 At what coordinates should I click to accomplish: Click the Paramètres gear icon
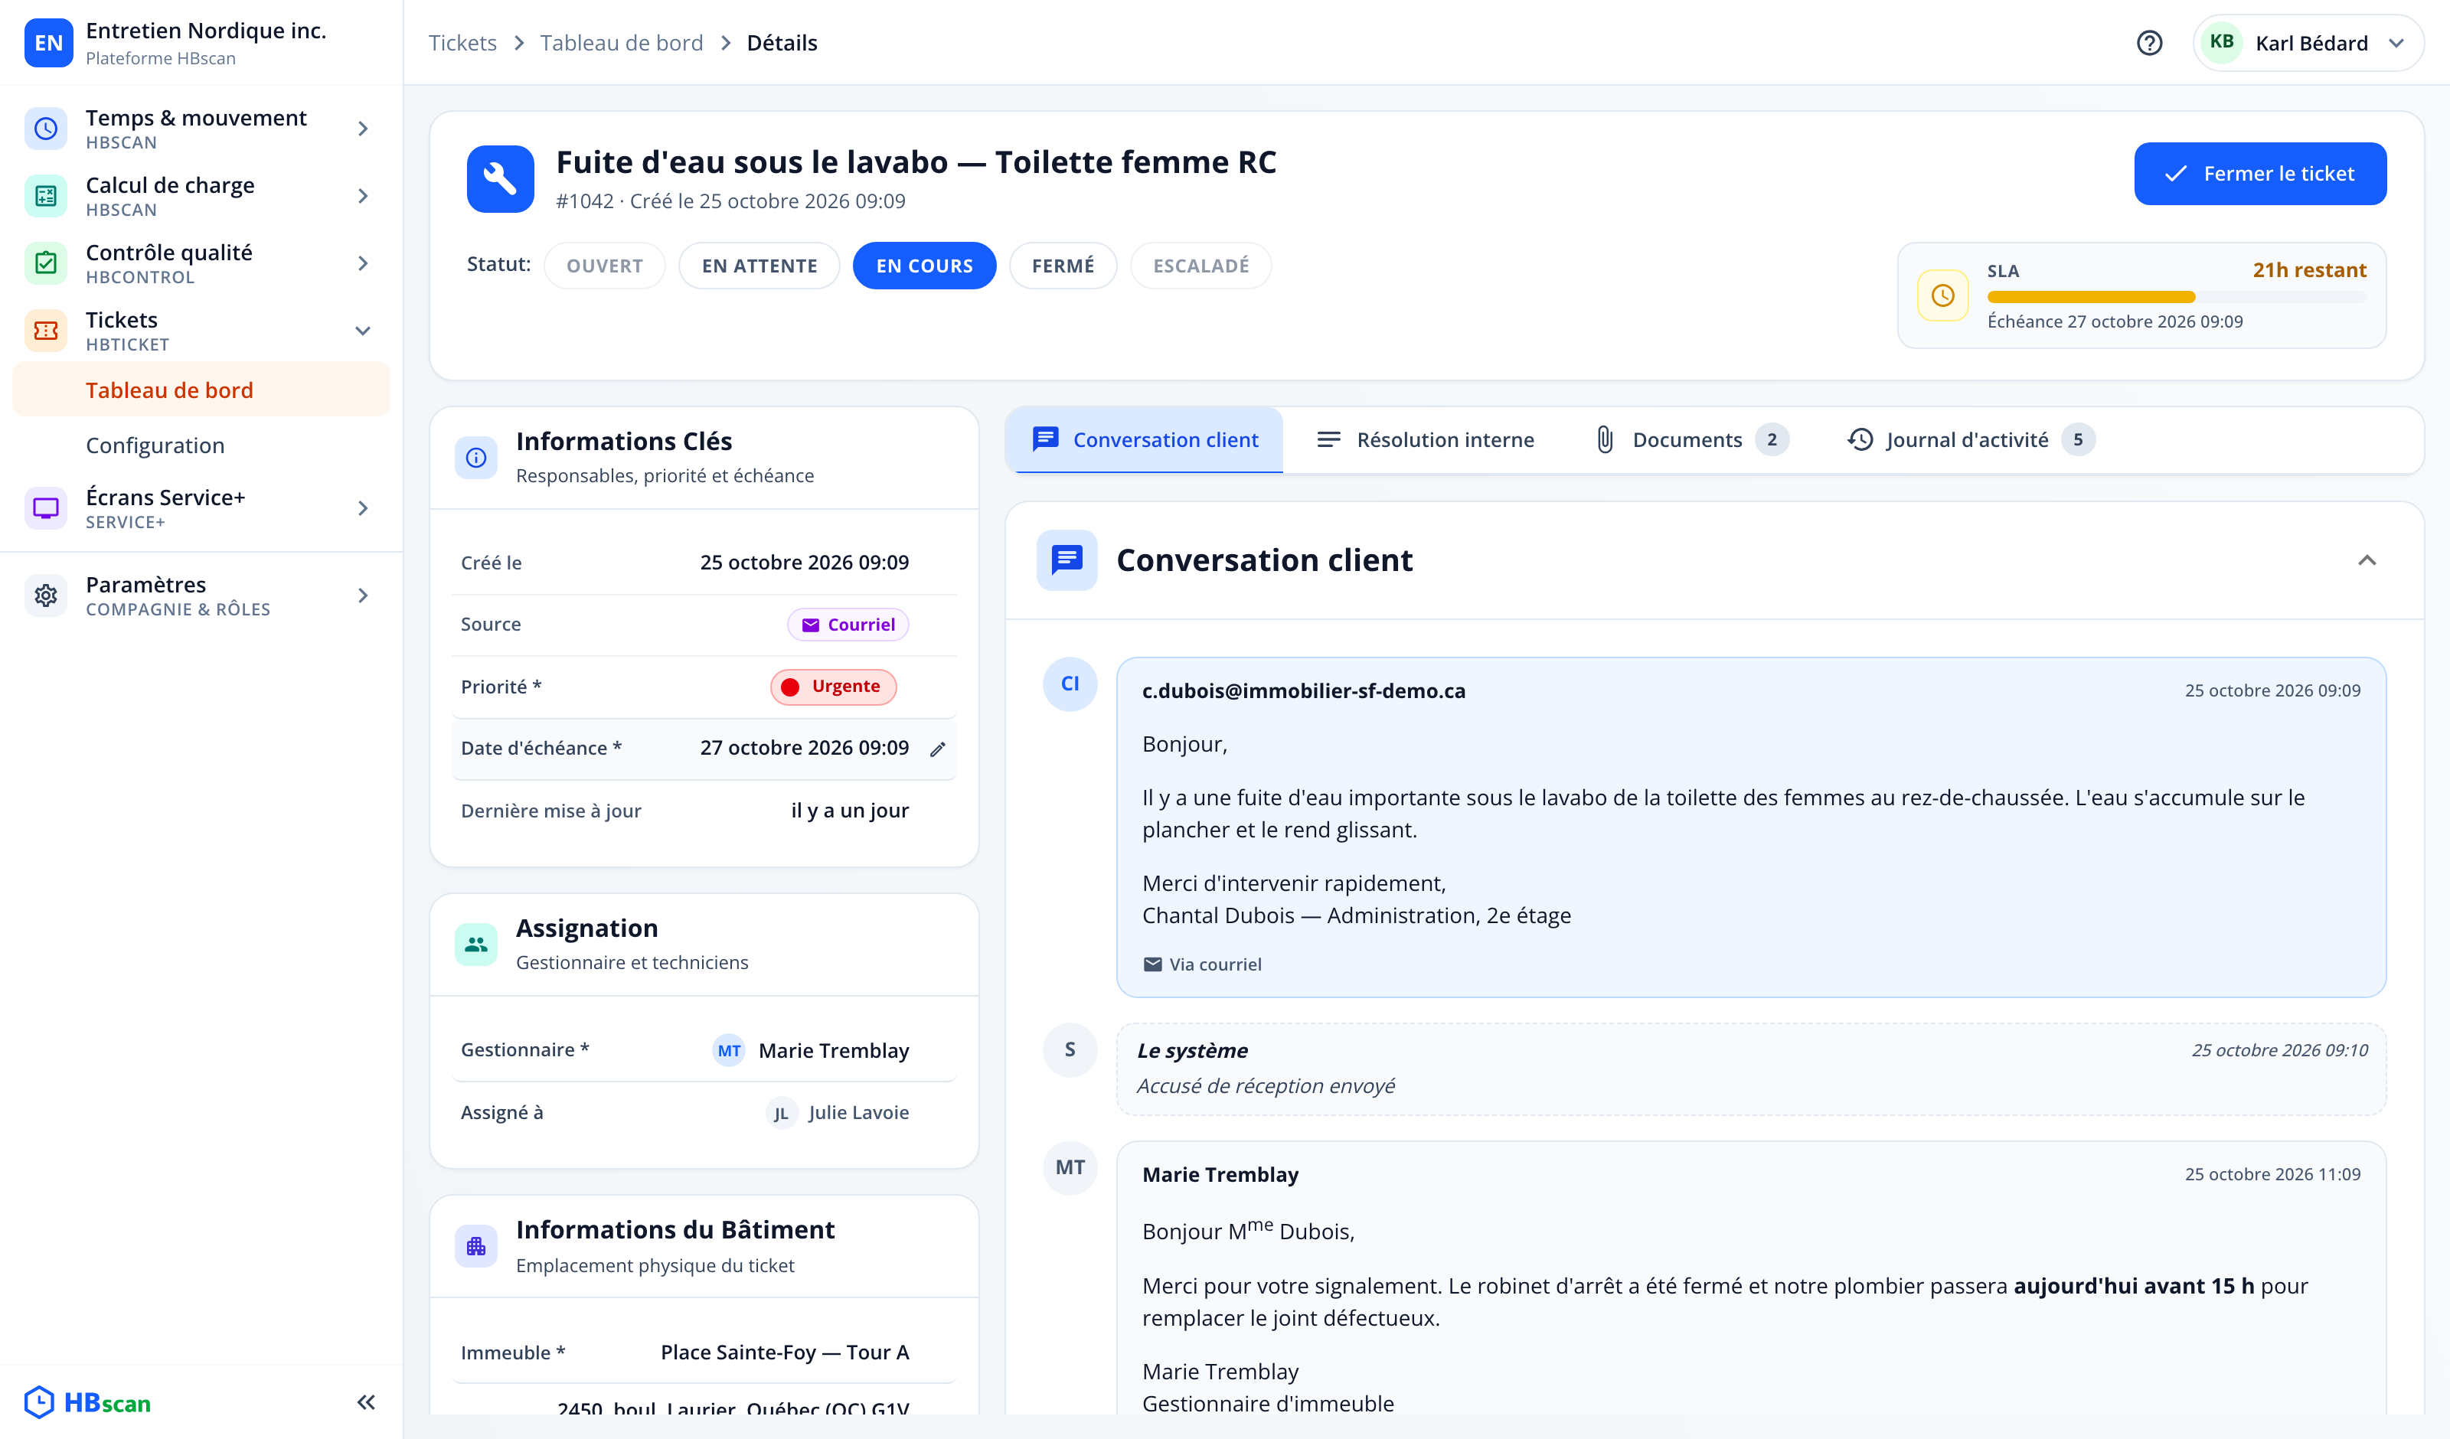tap(46, 595)
